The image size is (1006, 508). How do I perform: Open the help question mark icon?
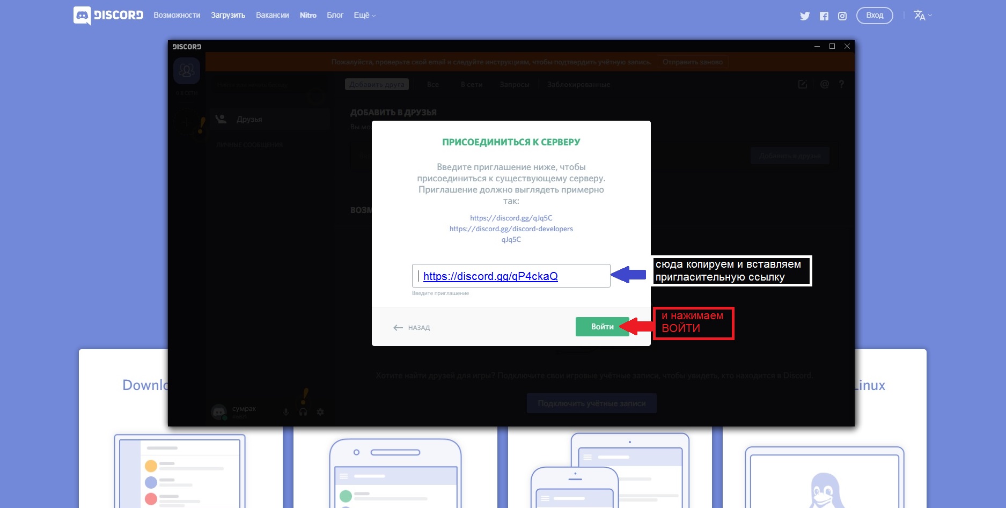click(x=841, y=84)
